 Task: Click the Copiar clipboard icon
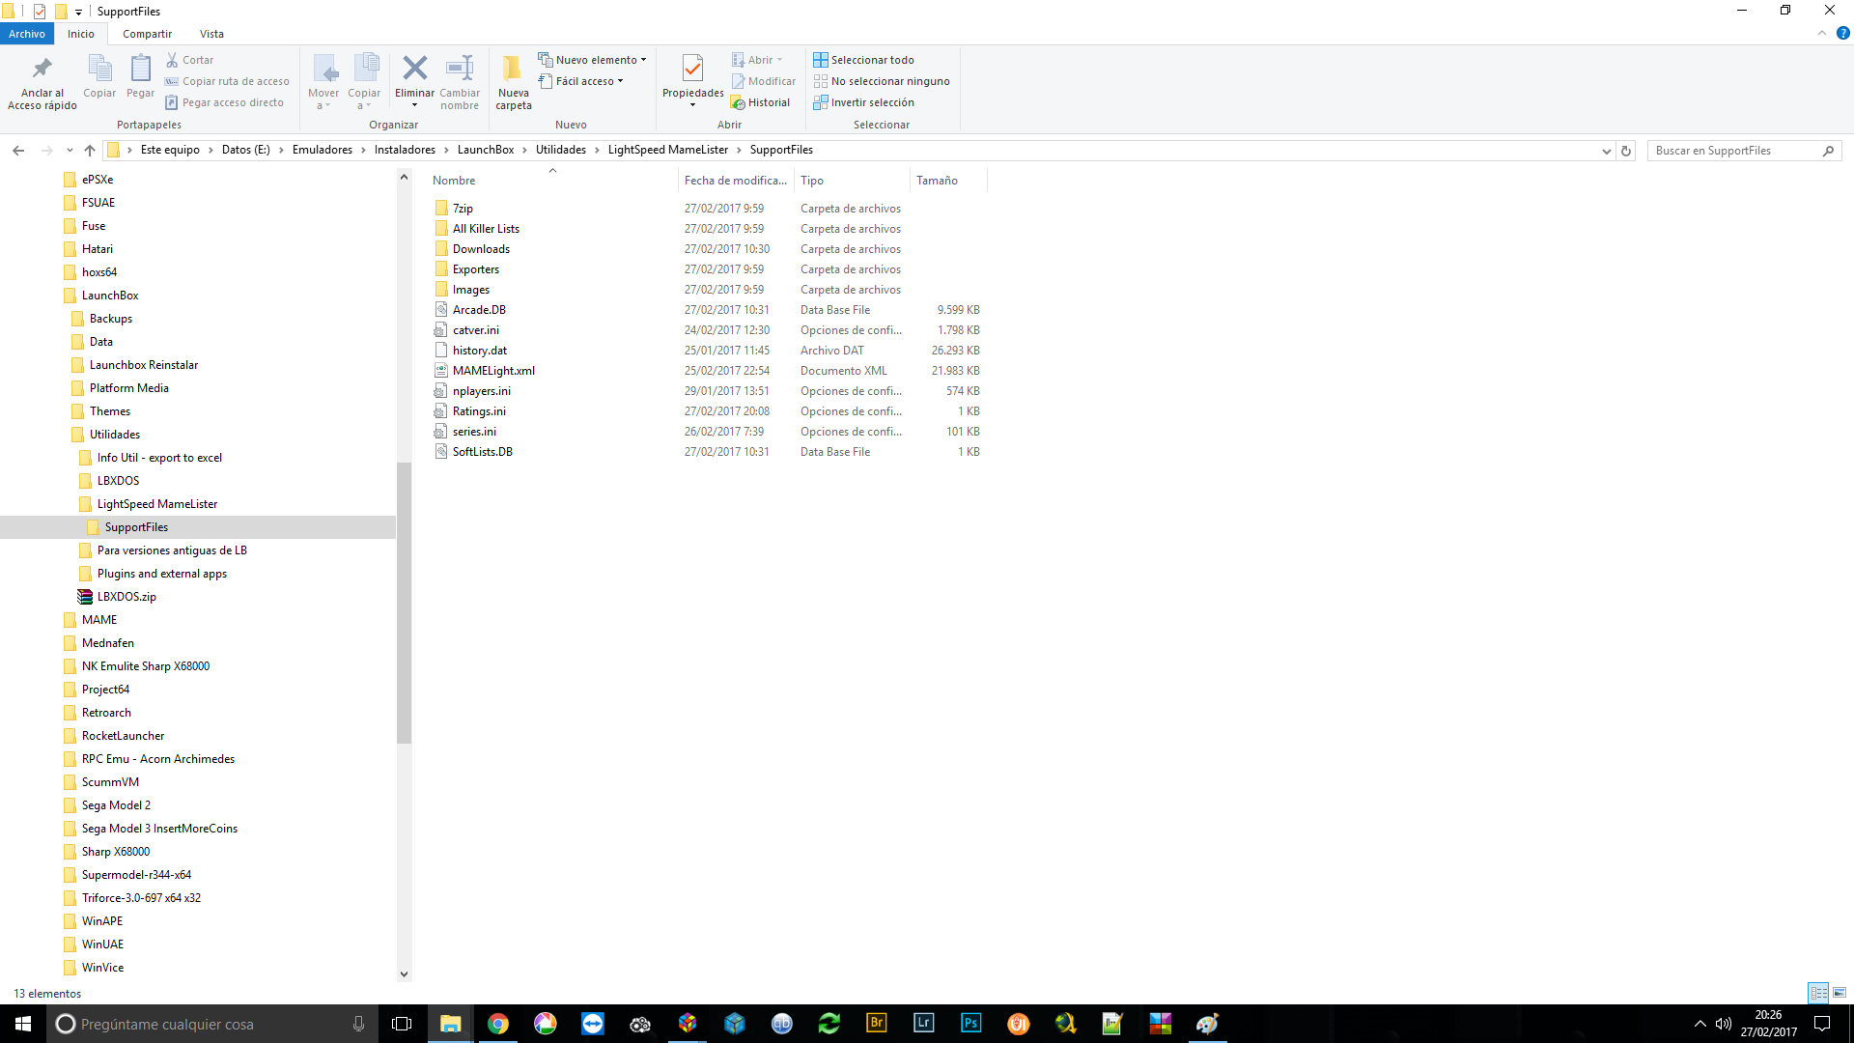[x=99, y=69]
